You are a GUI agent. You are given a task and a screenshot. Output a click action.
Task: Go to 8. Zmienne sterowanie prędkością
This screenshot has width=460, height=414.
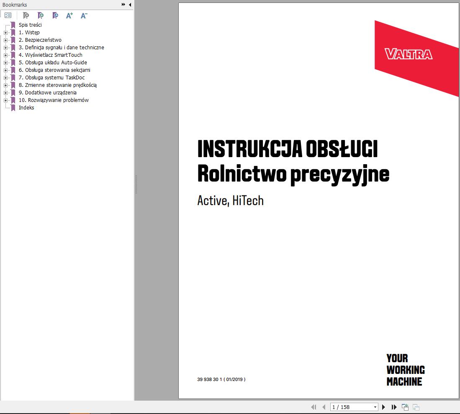(58, 85)
